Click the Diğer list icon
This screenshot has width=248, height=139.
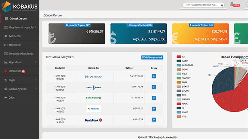6,80
